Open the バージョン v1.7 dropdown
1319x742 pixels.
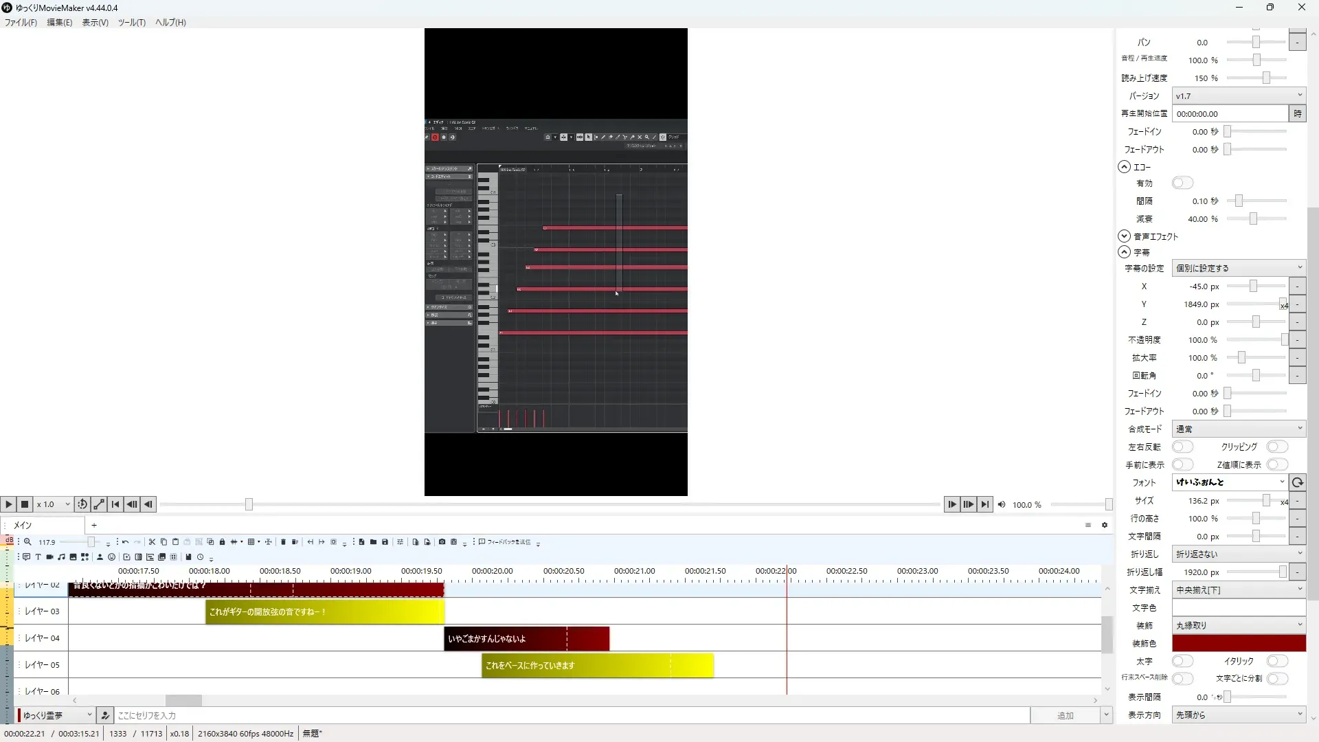click(1238, 96)
